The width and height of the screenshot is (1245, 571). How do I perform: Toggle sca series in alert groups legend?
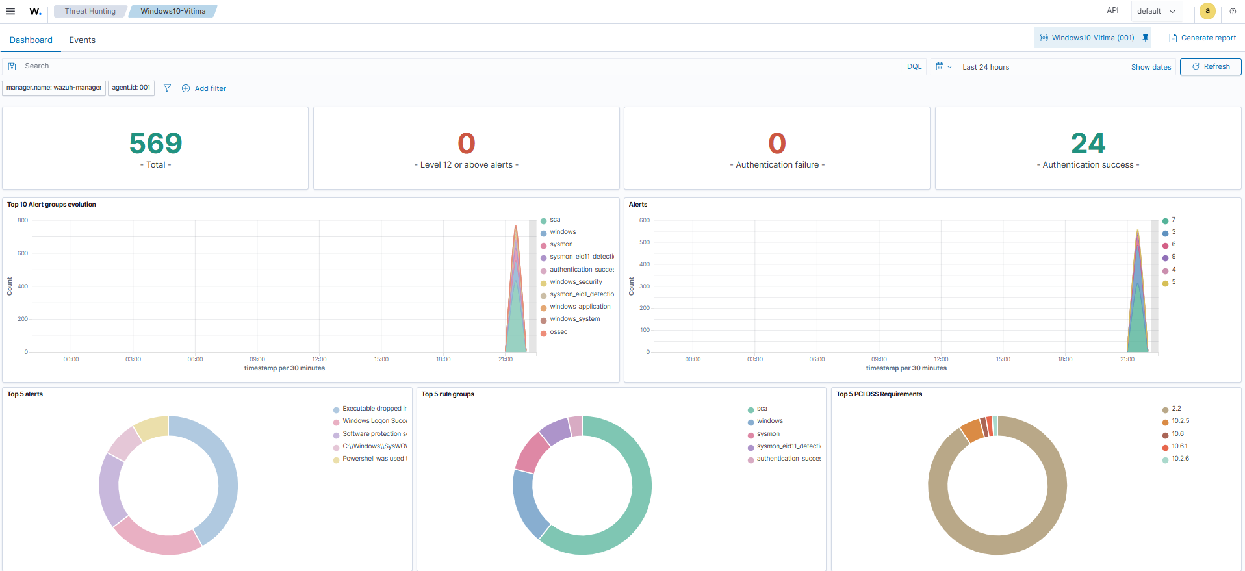(550, 220)
